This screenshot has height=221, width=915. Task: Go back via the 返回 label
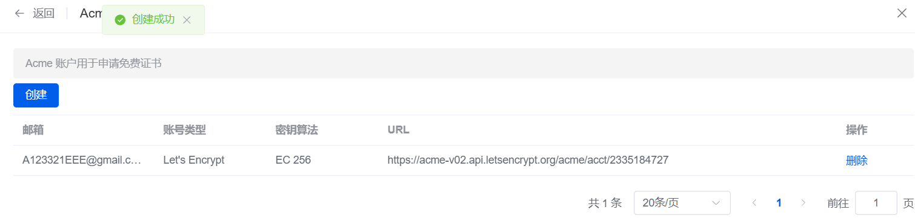(x=44, y=13)
